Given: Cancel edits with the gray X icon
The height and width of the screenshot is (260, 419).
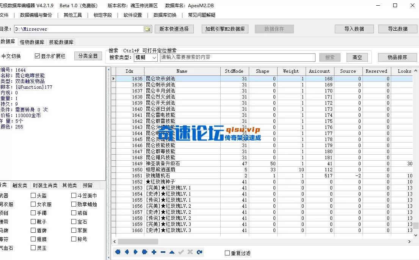Looking at the screenshot, I should point(190,252).
